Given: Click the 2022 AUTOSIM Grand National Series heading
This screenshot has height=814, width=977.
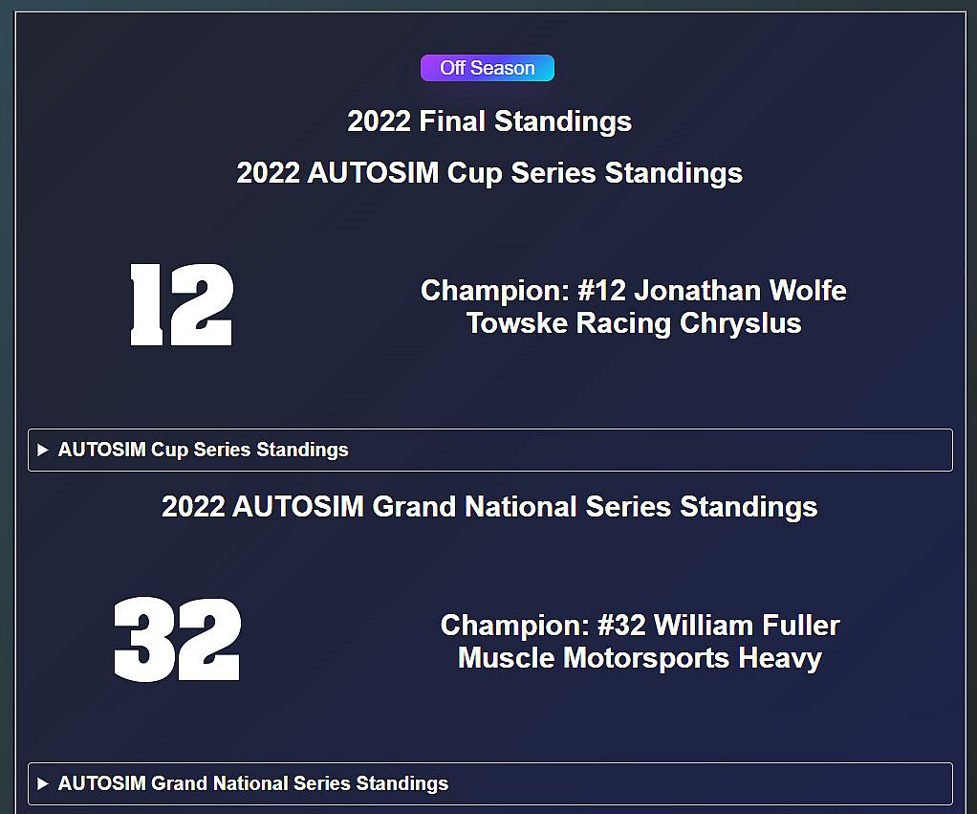Looking at the screenshot, I should click(x=488, y=506).
